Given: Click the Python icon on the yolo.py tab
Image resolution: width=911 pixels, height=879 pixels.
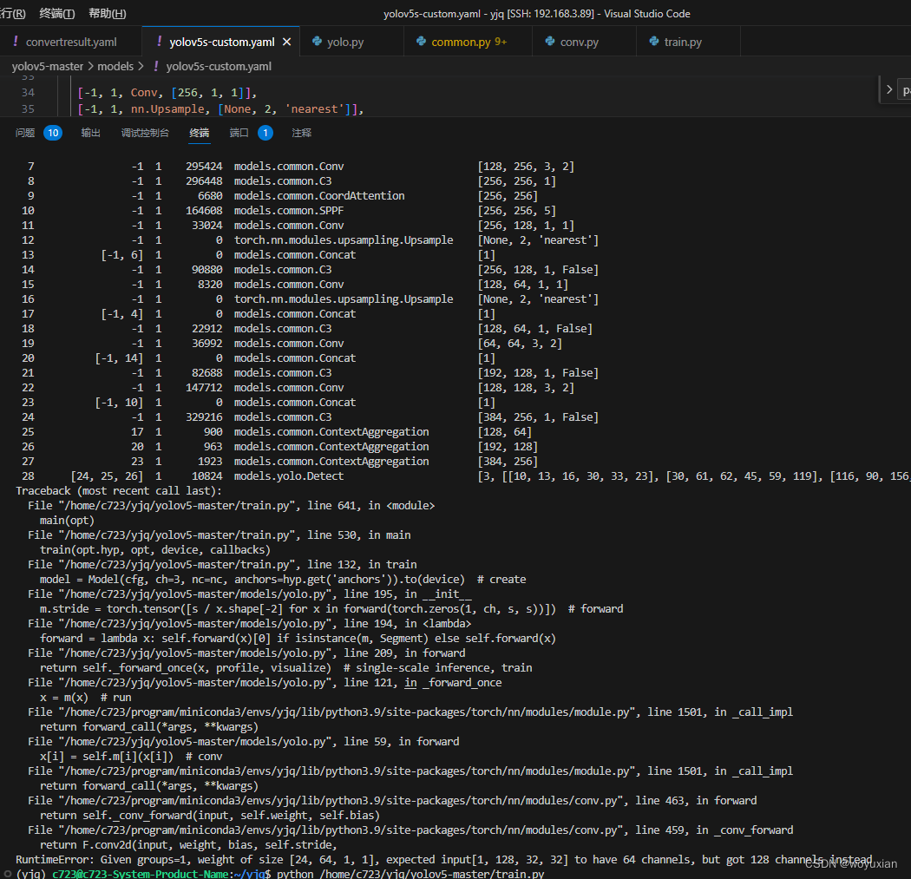Looking at the screenshot, I should [x=318, y=41].
